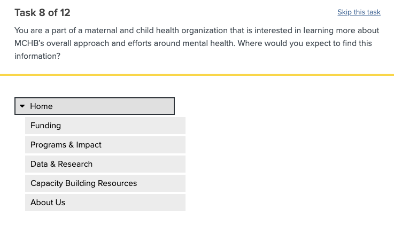Click the word information? in the question
Screen dimensions: 394x241
37,56
